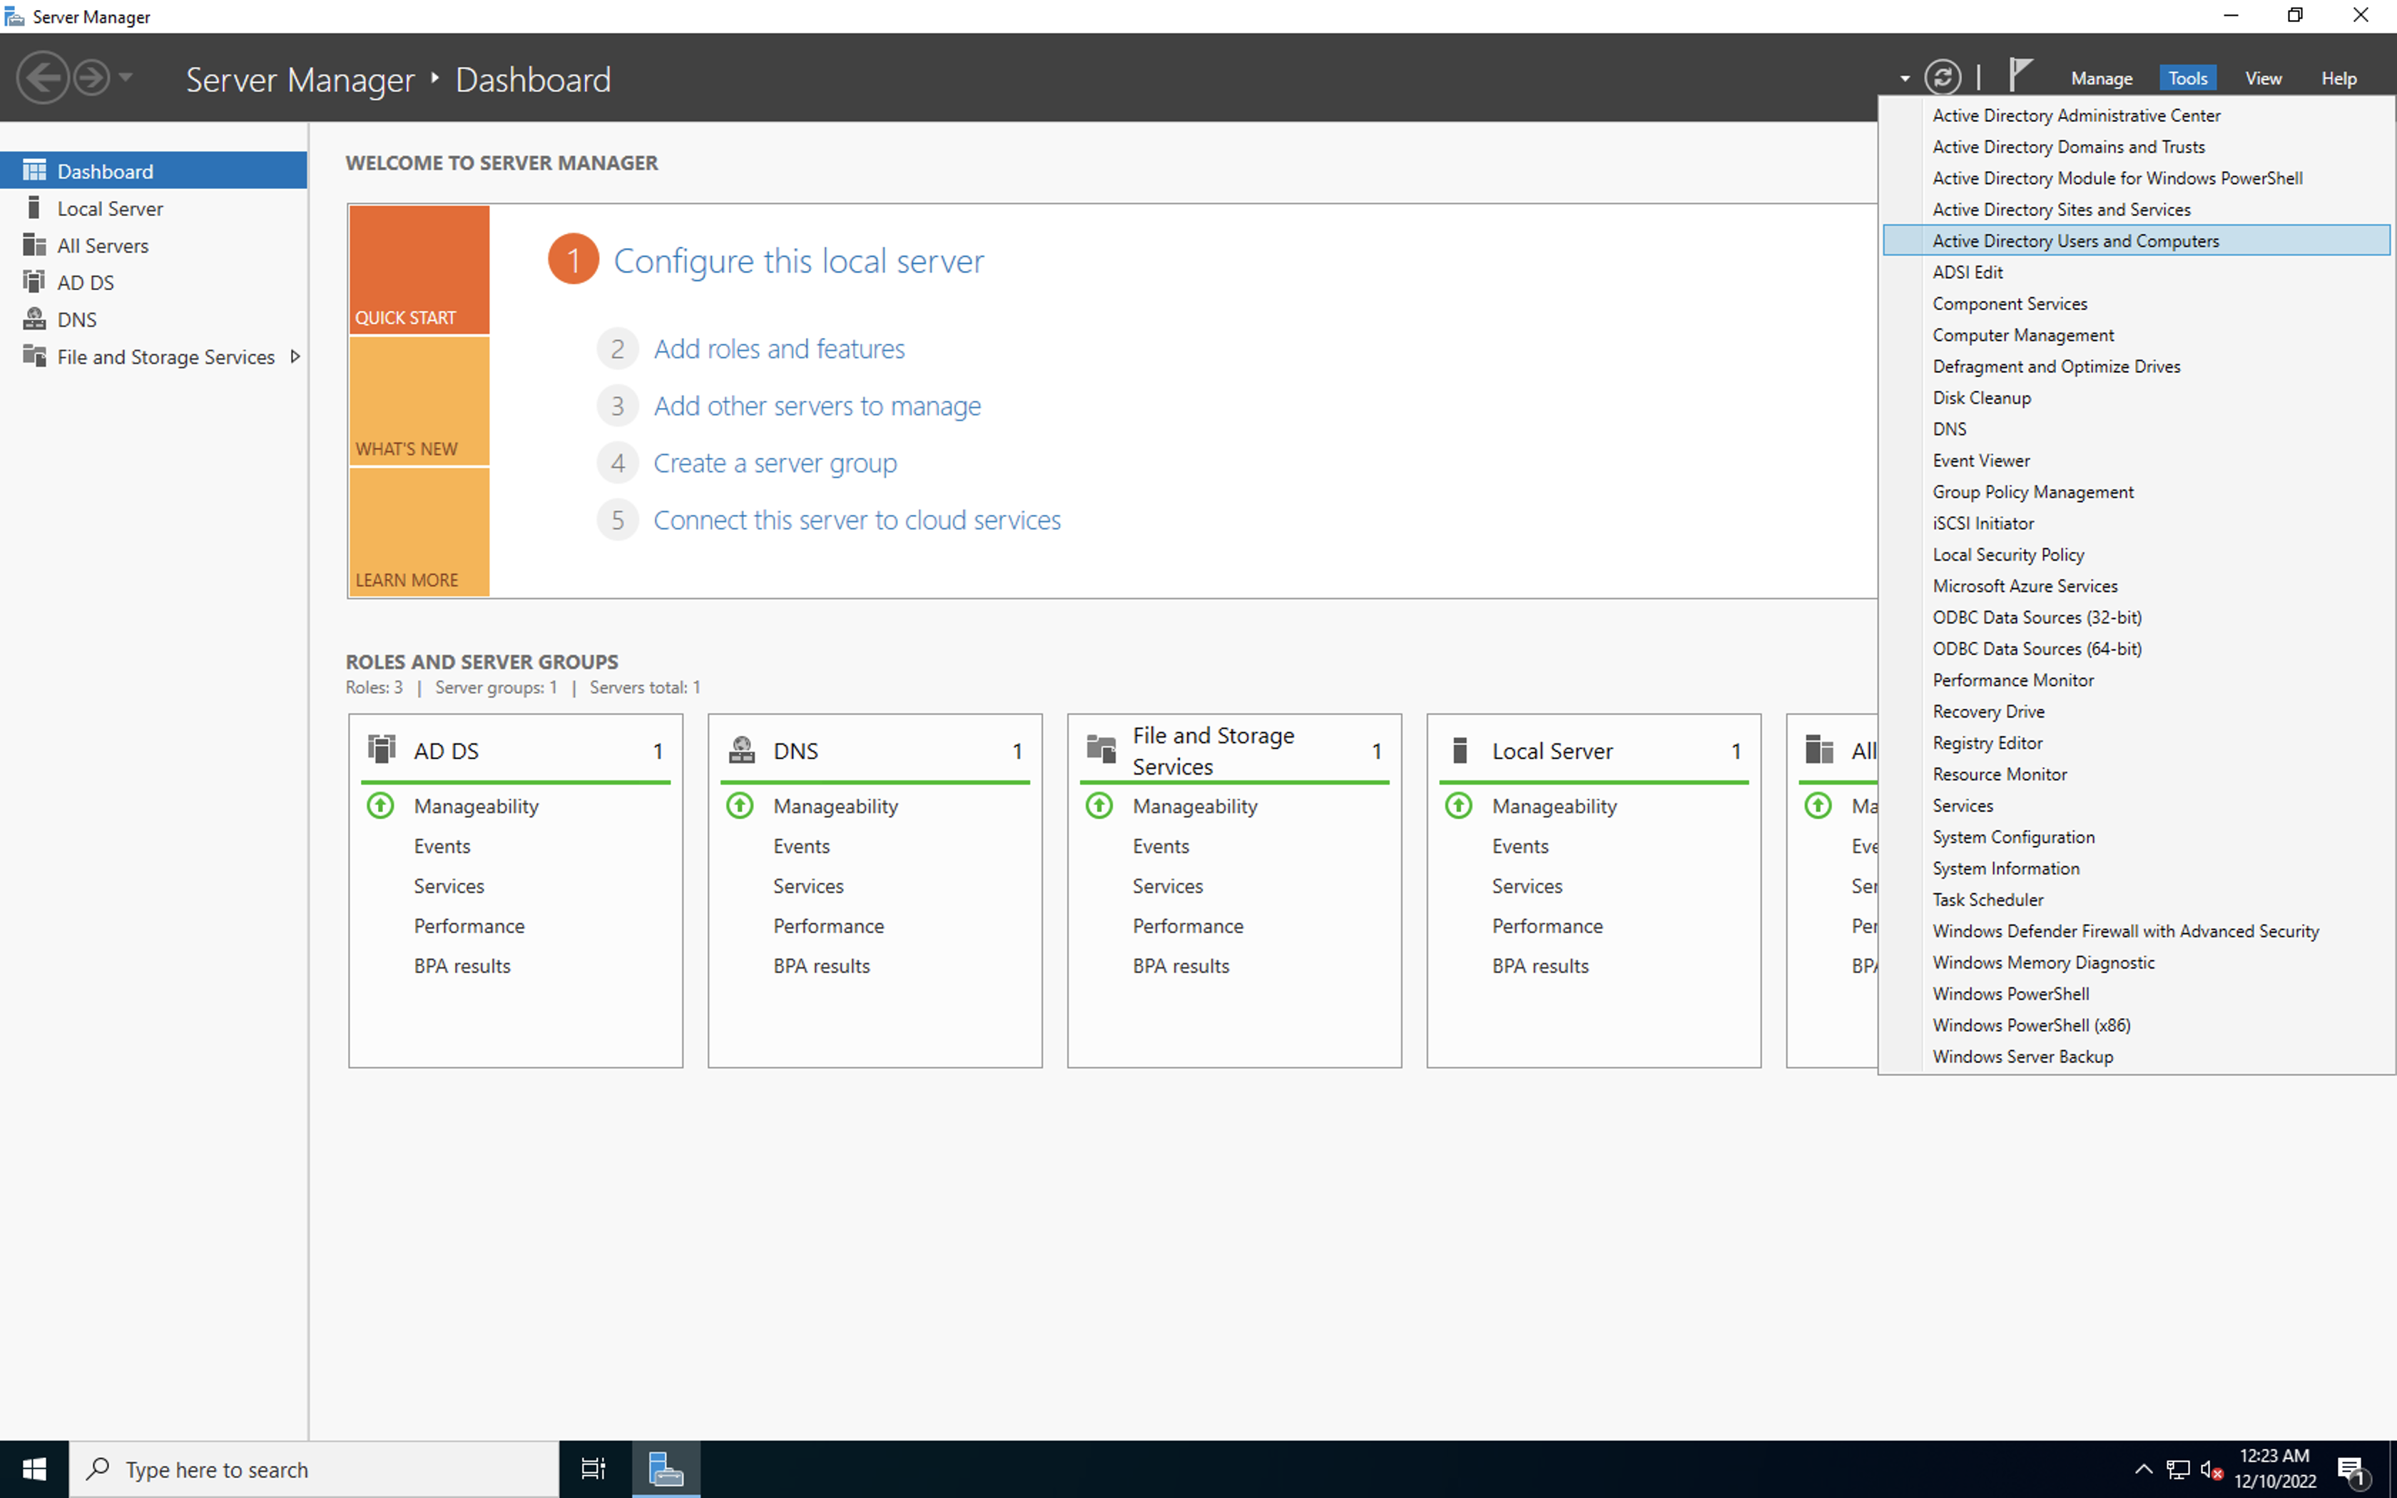The height and width of the screenshot is (1498, 2397).
Task: Open DNS from the Tools menu
Action: click(2137, 429)
